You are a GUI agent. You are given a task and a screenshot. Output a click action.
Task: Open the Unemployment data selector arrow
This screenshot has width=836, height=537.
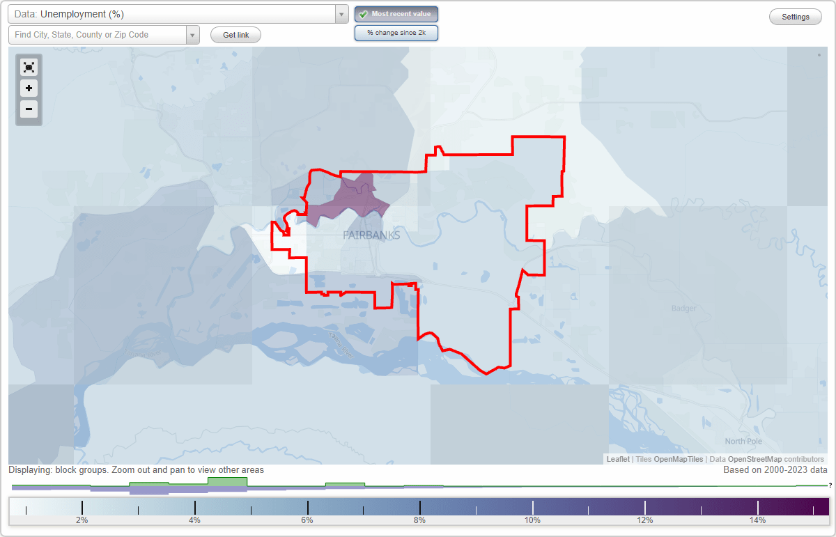341,13
